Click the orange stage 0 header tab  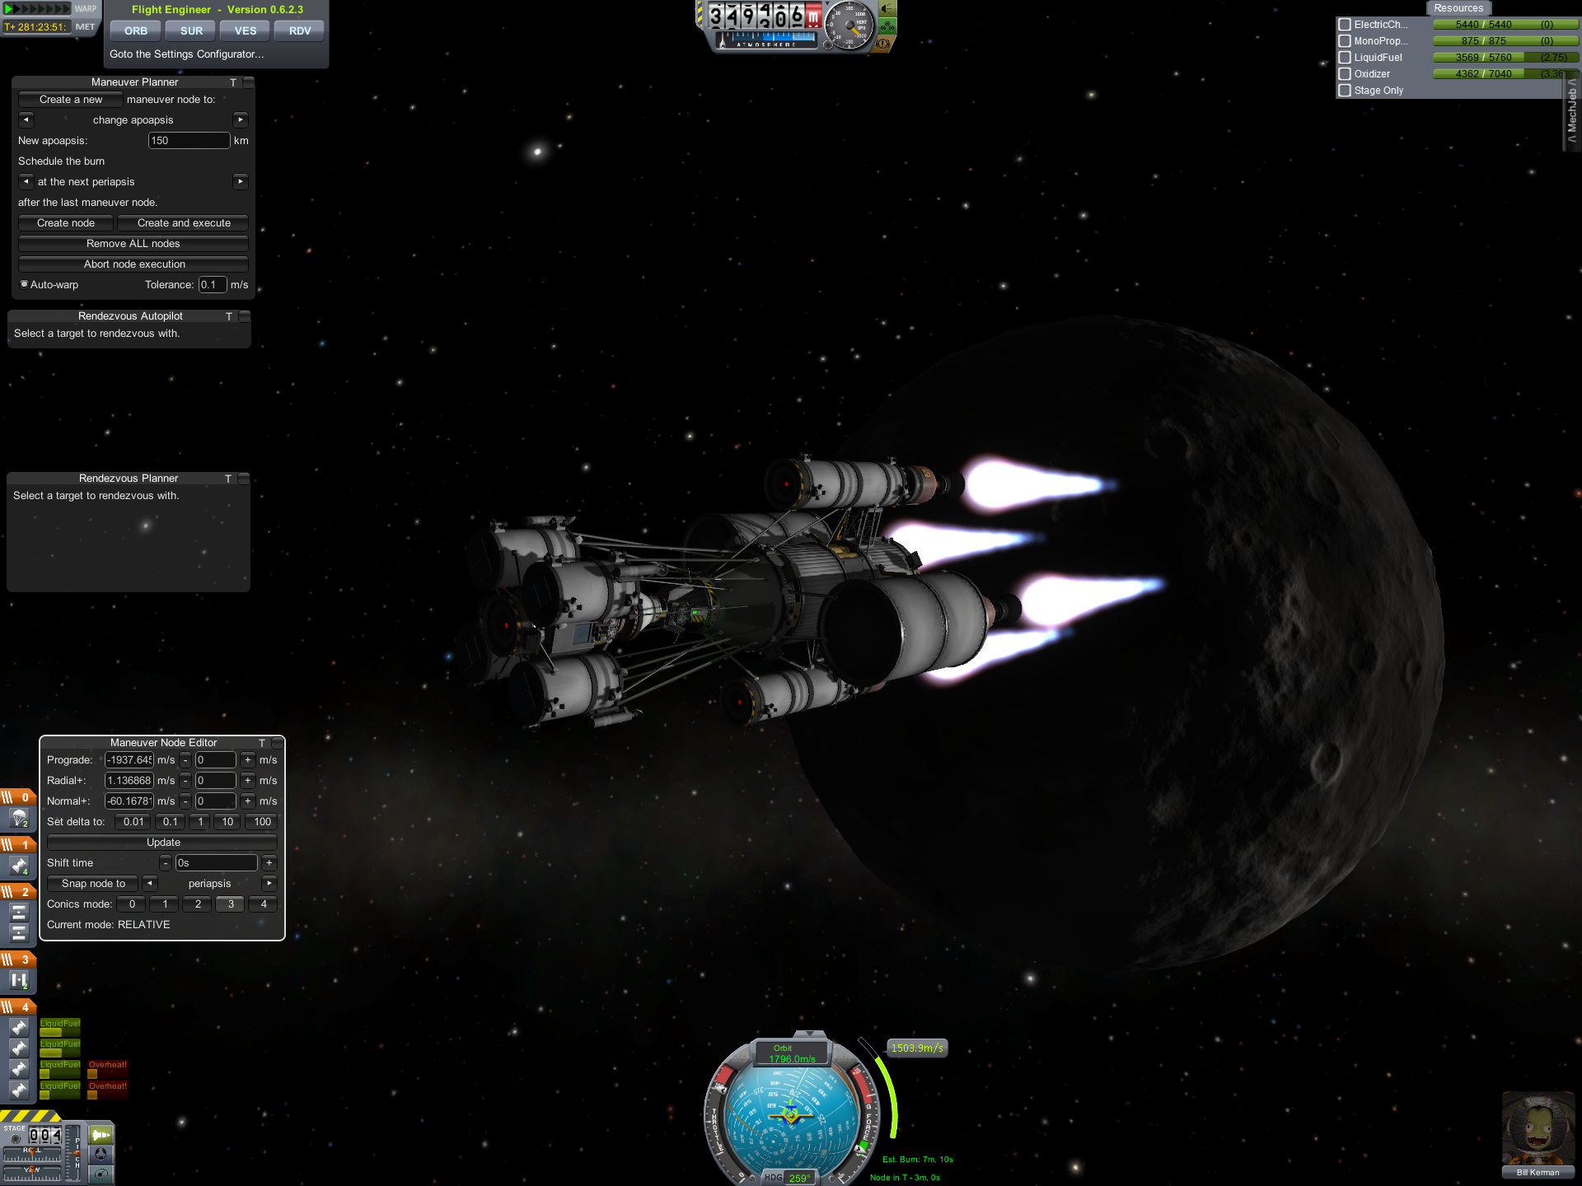17,797
